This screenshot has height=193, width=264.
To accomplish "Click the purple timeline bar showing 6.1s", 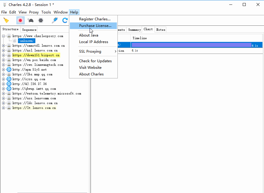I will pyautogui.click(x=191, y=45).
